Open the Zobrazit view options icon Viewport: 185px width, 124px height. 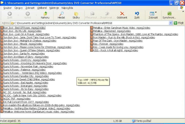[152, 14]
